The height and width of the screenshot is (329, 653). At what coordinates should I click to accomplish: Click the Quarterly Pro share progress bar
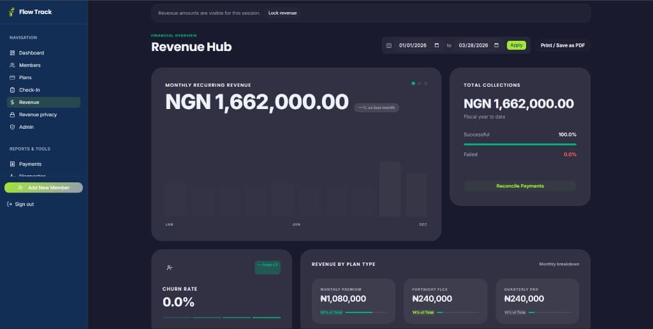tap(550, 312)
